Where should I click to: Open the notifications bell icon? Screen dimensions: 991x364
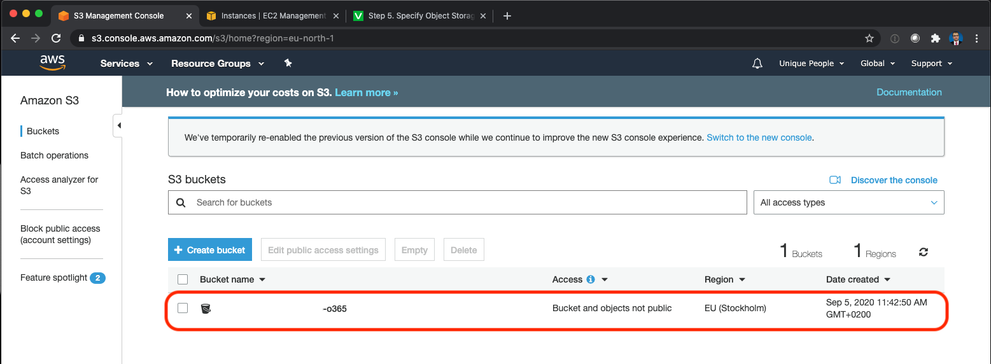[x=757, y=64]
